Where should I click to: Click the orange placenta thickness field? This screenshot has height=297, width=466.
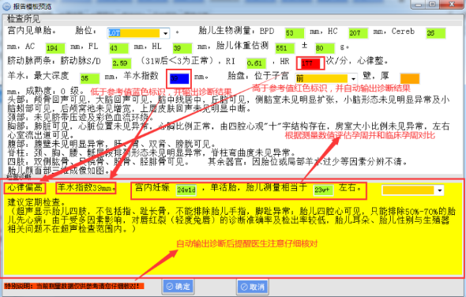410,78
